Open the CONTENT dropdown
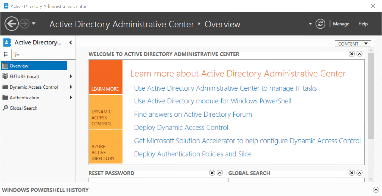Image resolution: width=382 pixels, height=196 pixels. pyautogui.click(x=353, y=44)
